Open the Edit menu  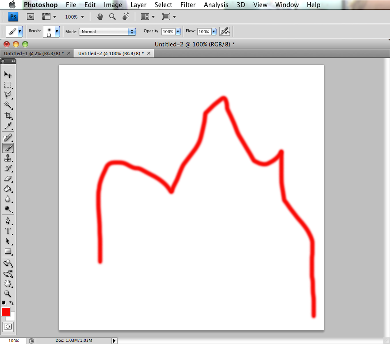90,5
